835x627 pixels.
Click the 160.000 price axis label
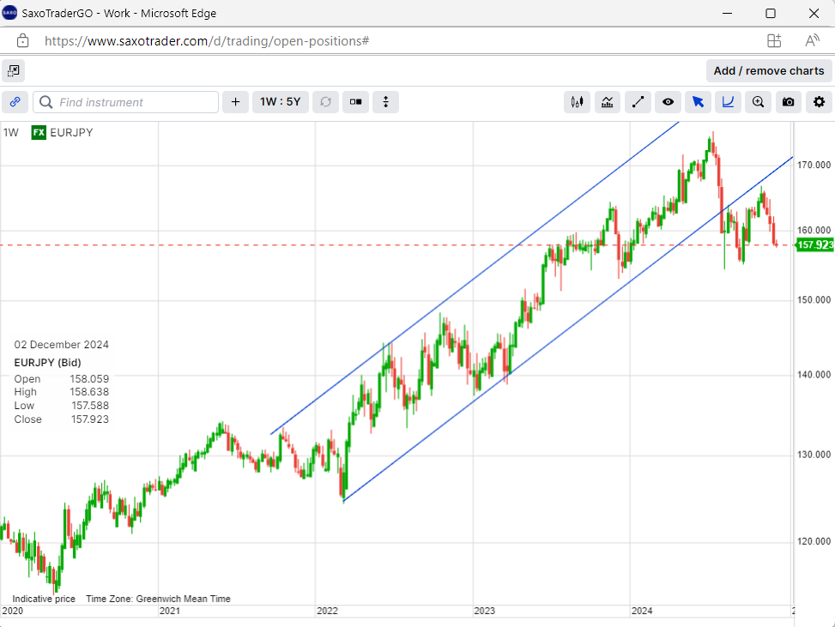[814, 231]
